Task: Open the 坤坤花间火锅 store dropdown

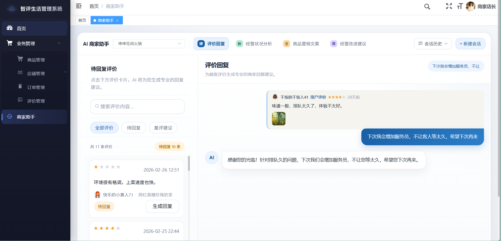Action: (x=149, y=44)
